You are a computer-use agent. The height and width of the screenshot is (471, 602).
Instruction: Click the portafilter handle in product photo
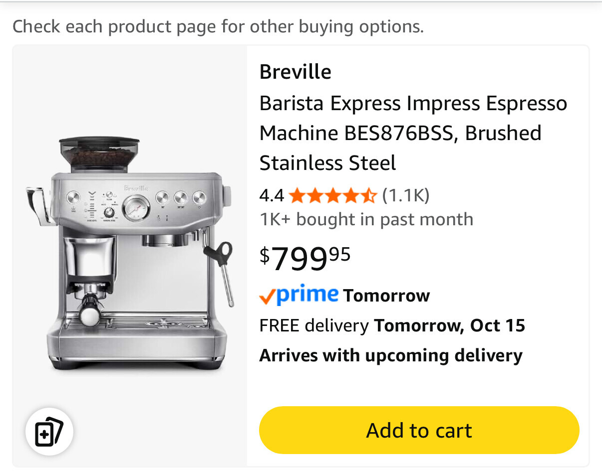pyautogui.click(x=90, y=312)
